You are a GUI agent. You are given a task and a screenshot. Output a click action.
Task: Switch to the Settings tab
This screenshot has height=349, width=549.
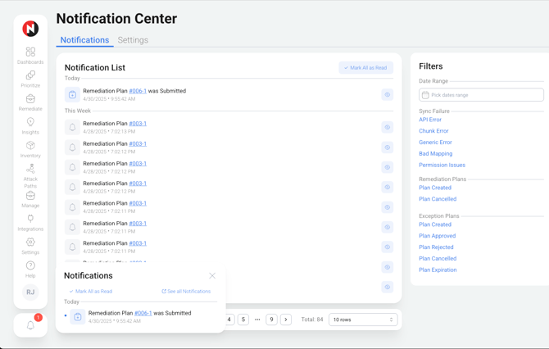point(133,40)
